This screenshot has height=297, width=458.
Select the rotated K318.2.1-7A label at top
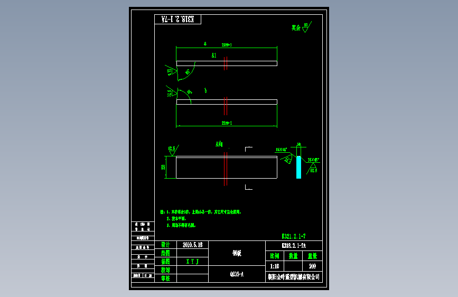[x=177, y=20]
